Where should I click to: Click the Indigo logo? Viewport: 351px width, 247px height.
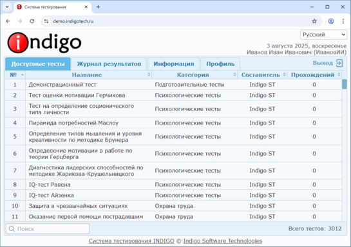44,42
